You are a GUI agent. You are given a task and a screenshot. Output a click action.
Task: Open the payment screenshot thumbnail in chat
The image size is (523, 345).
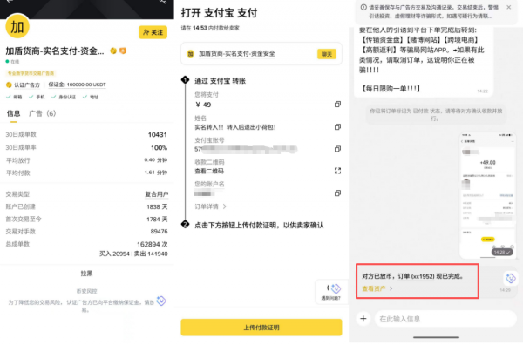[487, 196]
